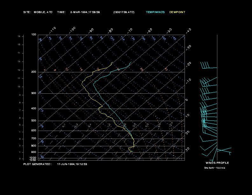This screenshot has height=195, width=252.
Task: Click the 500 mb pressure axis label
Action: tap(34, 120)
